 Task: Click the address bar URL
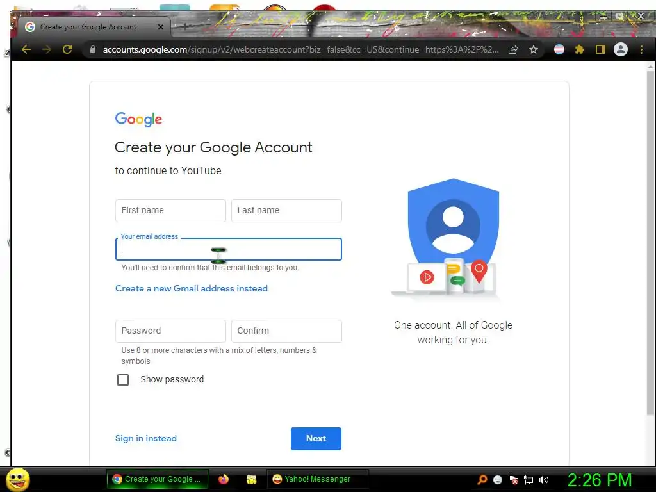(x=300, y=49)
